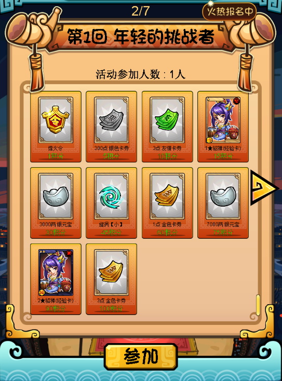Viewport: 282px width, 381px height.
Task: Select the 3000两 银元宝 ingot reward
Action: 56,202
